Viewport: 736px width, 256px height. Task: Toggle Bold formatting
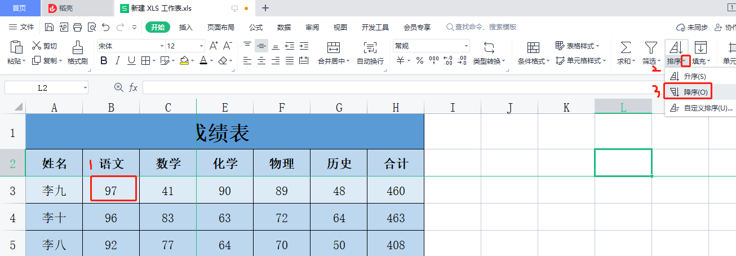coord(104,61)
